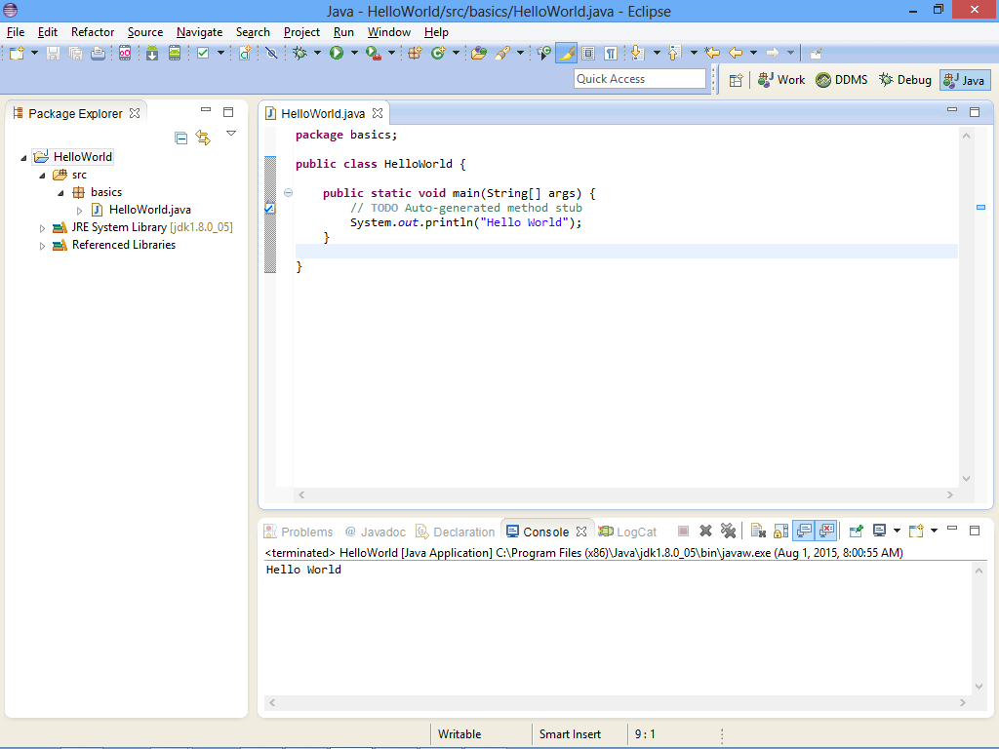Toggle Scroll Lock in Console toolbar
The height and width of the screenshot is (749, 999).
point(781,531)
